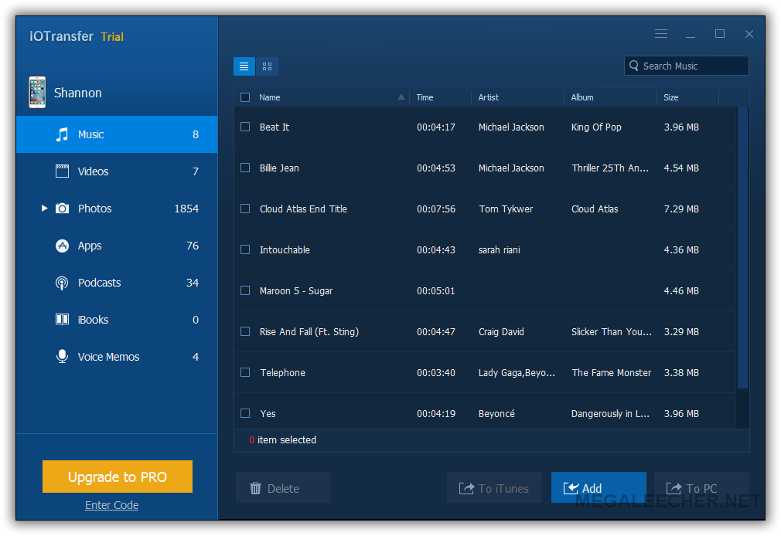Click the sort arrow in Name column
This screenshot has height=536, width=781.
tap(401, 97)
